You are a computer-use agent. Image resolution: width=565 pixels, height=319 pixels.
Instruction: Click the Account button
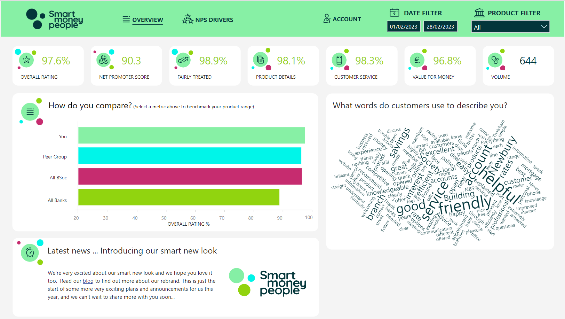point(342,19)
